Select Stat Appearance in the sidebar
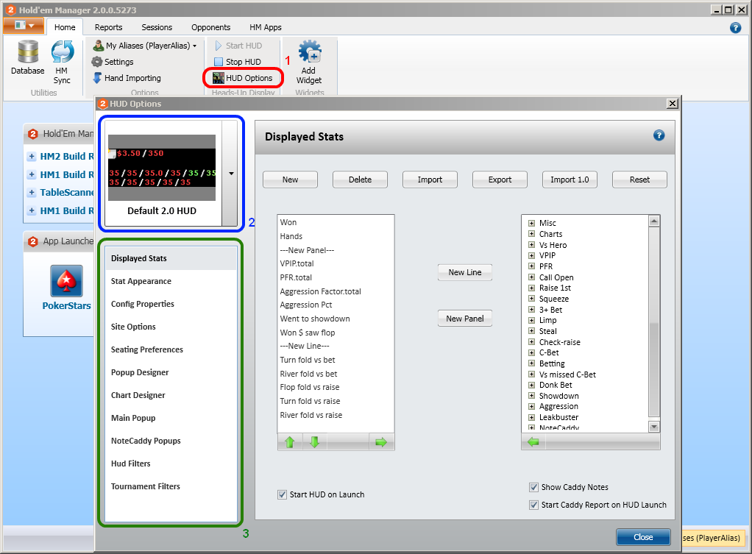This screenshot has height=554, width=752. [171, 281]
